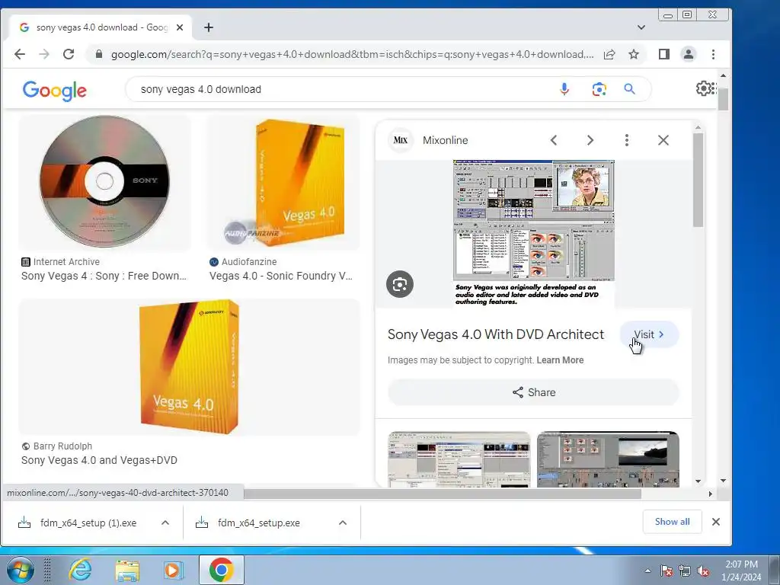
Task: Click the Share button
Action: click(x=533, y=392)
